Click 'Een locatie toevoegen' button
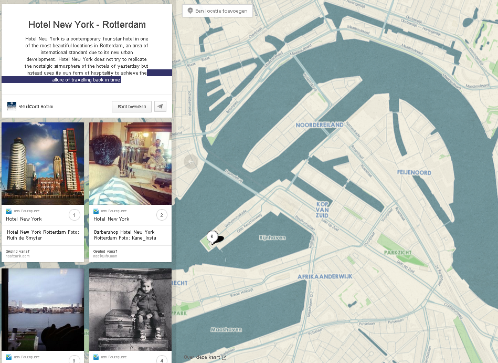 (x=218, y=11)
